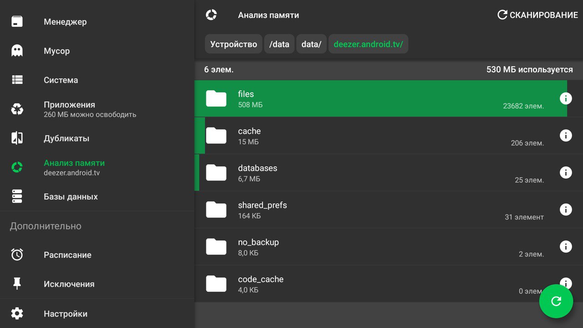
Task: Click deezer.android.tv subtitle in sidebar
Action: click(72, 173)
